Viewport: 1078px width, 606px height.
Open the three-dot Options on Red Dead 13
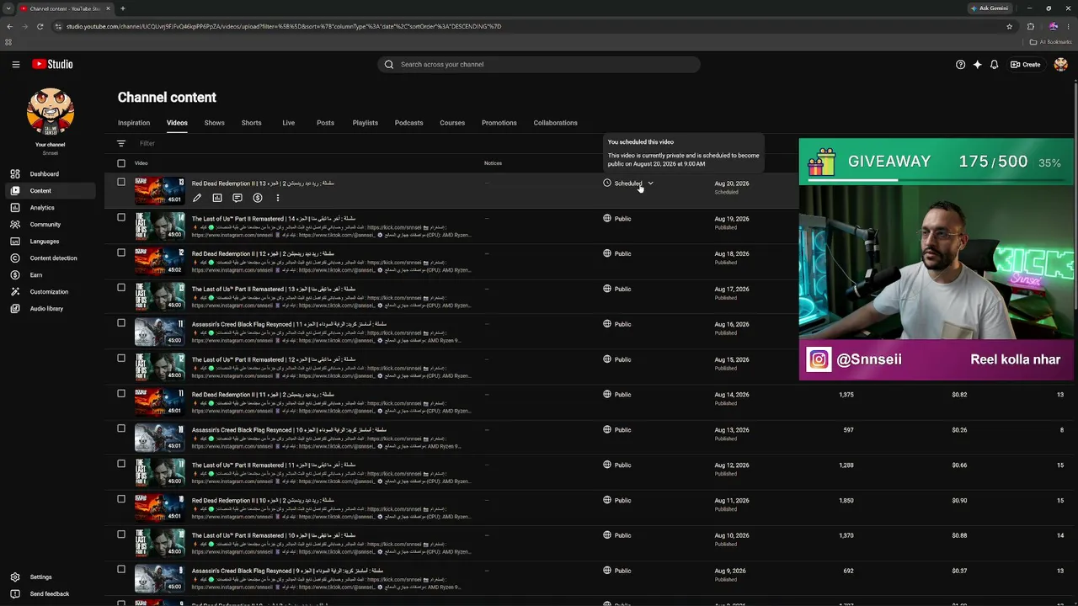point(278,199)
